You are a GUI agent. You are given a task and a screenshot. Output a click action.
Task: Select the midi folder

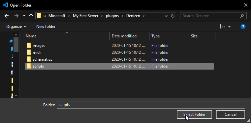pos(119,52)
